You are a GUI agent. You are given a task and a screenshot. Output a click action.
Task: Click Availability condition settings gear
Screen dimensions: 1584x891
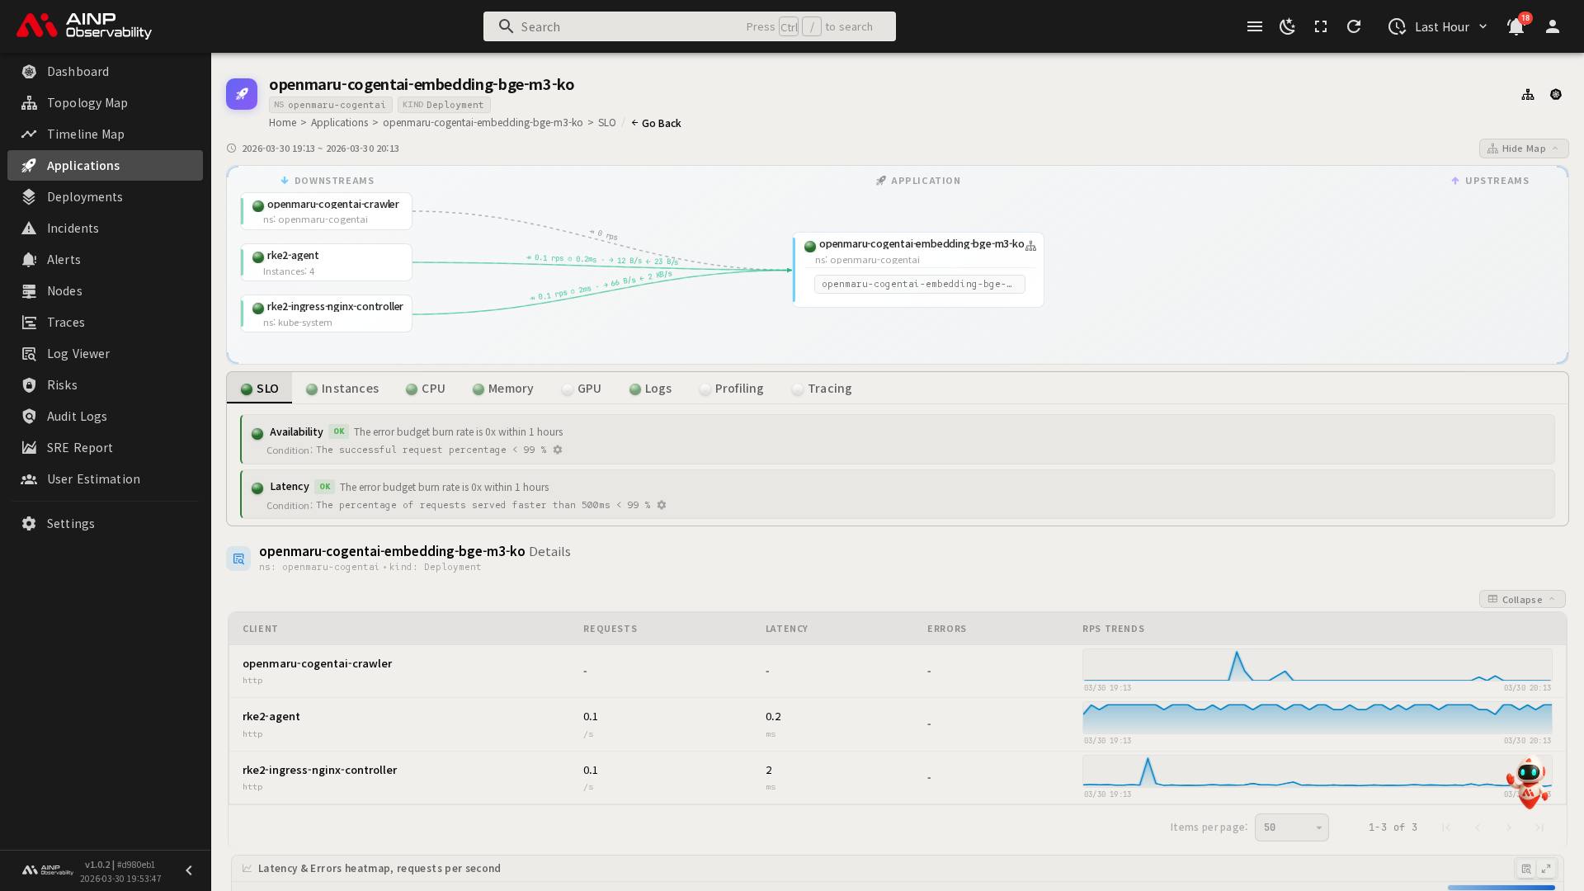pyautogui.click(x=558, y=450)
